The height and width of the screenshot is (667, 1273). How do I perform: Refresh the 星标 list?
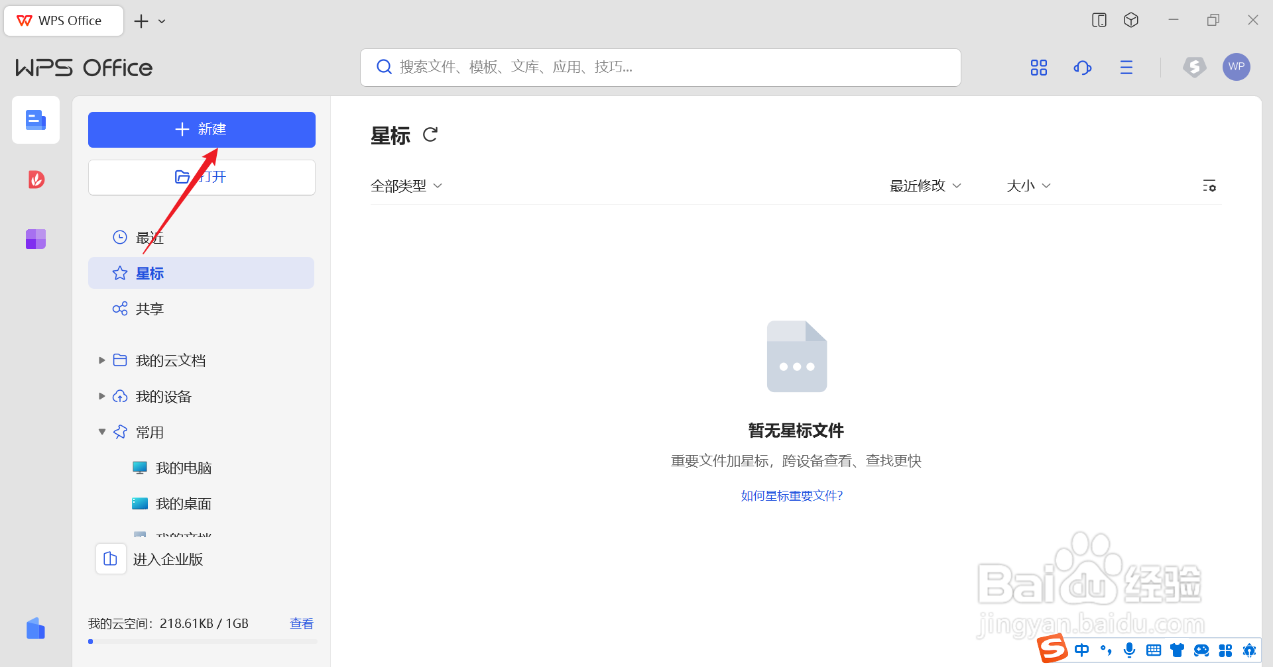point(430,134)
